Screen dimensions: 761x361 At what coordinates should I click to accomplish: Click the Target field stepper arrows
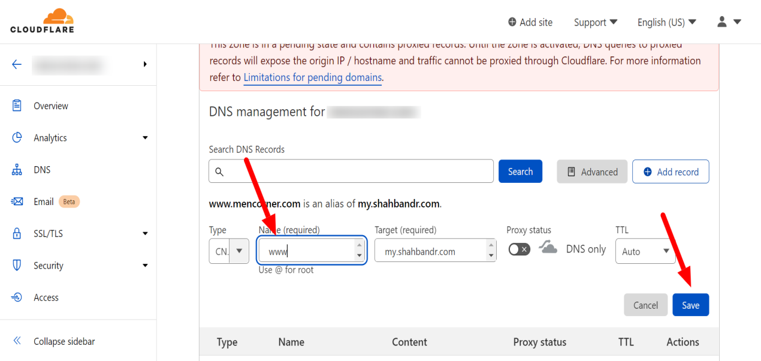[491, 251]
